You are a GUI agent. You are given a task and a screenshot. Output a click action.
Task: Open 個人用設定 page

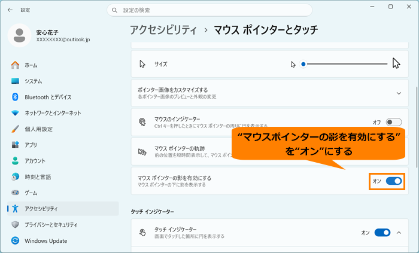[63, 129]
